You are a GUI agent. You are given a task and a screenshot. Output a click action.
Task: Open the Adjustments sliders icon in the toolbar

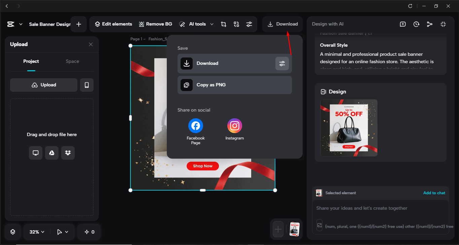249,24
